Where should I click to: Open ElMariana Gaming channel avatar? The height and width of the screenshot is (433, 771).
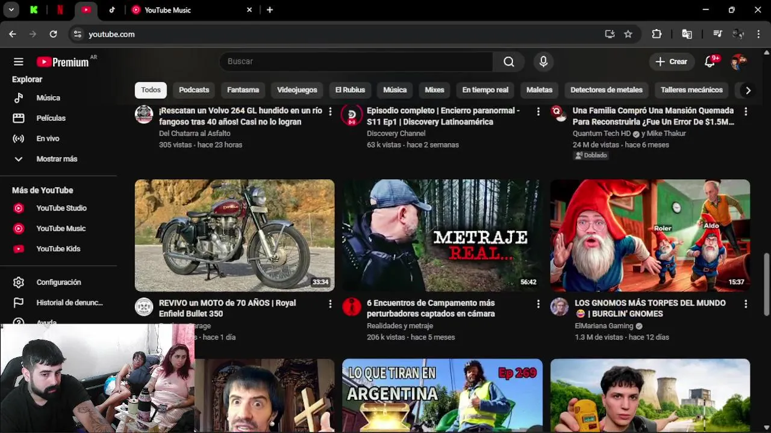click(560, 307)
